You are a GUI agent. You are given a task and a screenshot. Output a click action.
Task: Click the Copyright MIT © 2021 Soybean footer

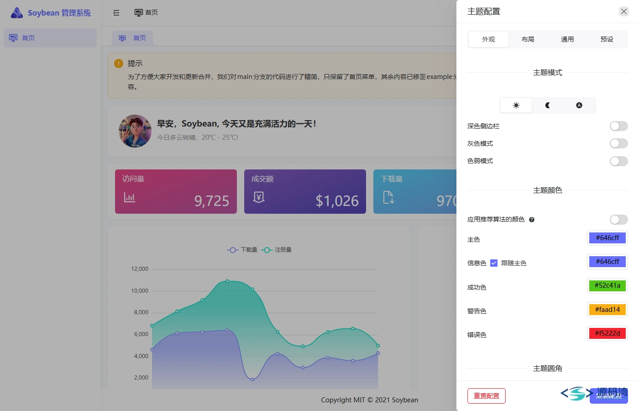click(370, 400)
